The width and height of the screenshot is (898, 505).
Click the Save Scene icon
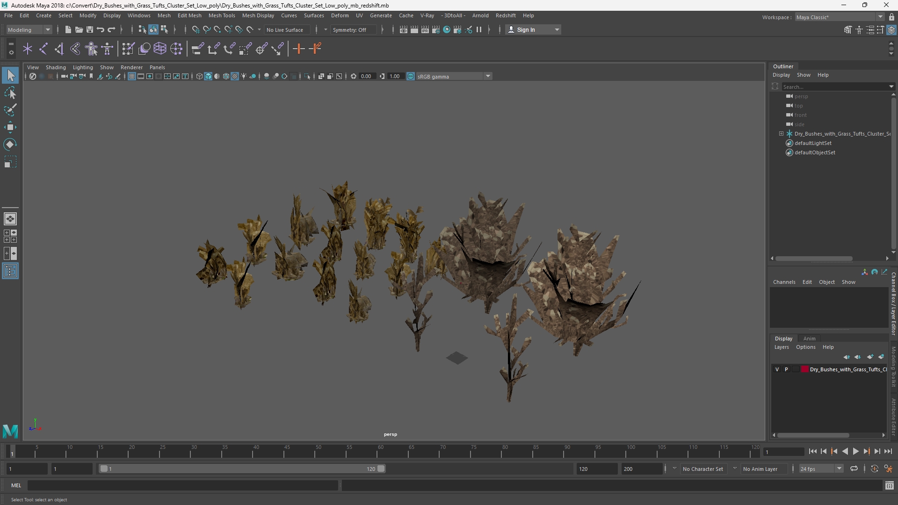coord(89,29)
